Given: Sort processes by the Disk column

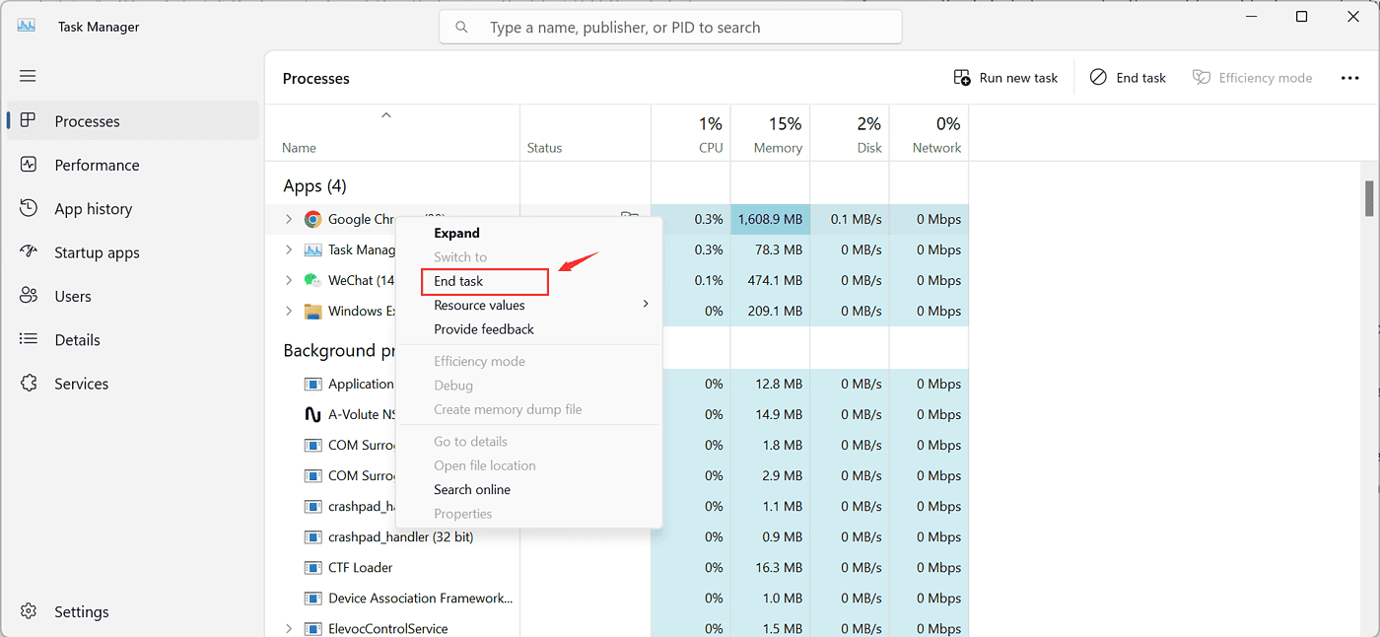Looking at the screenshot, I should tap(850, 133).
